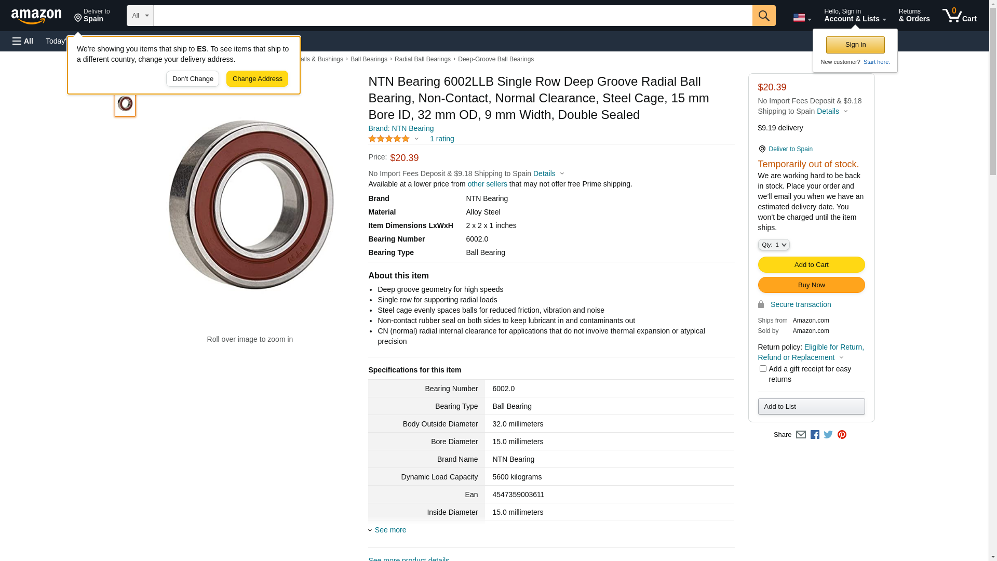Select the bearing image thumbnail
997x561 pixels.
[125, 104]
